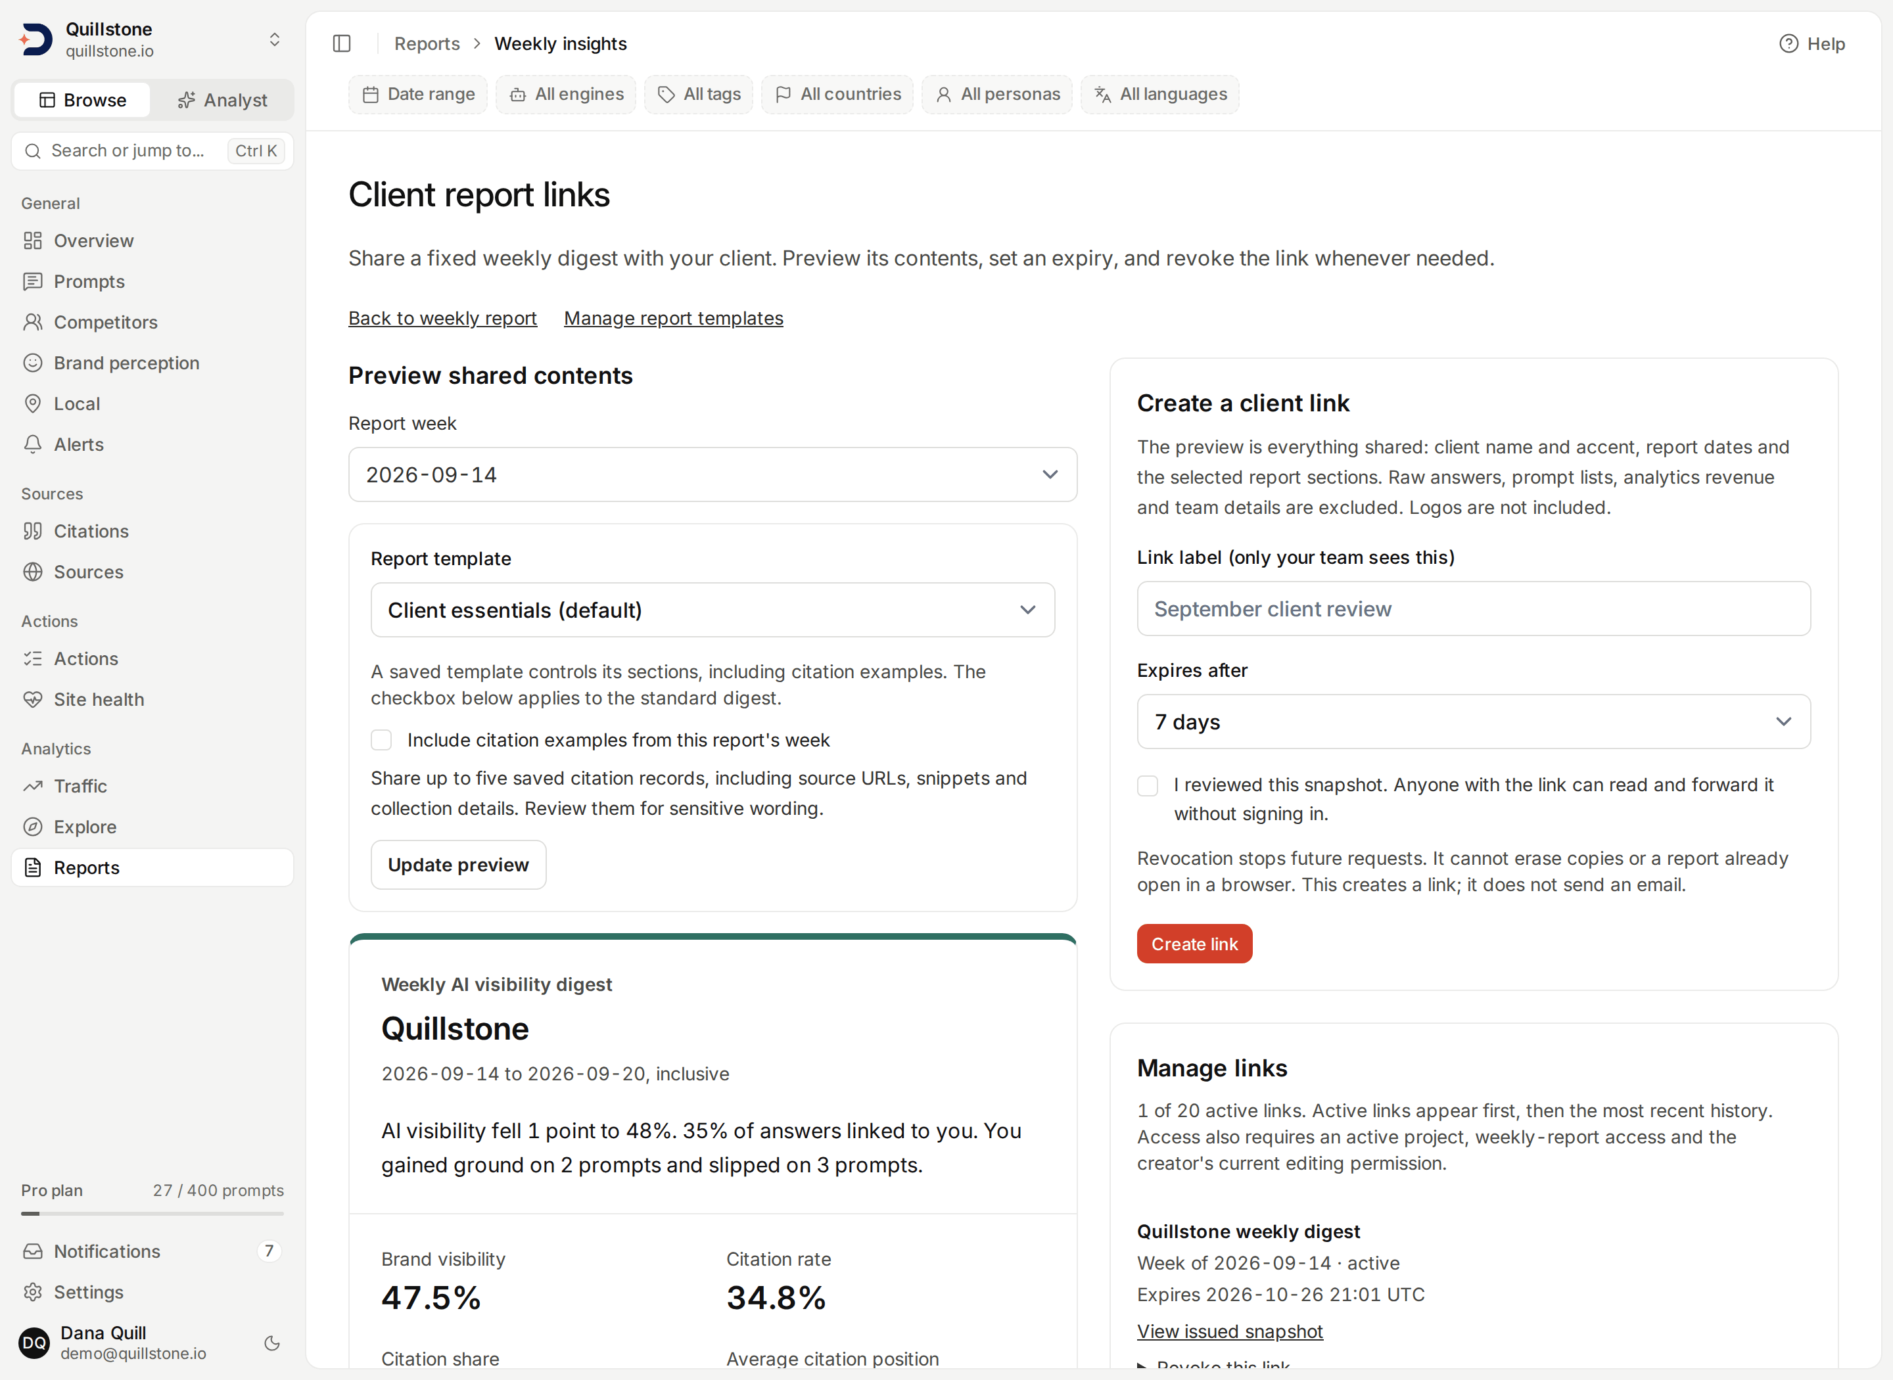Open the Expires after dropdown
The width and height of the screenshot is (1893, 1380).
point(1474,722)
